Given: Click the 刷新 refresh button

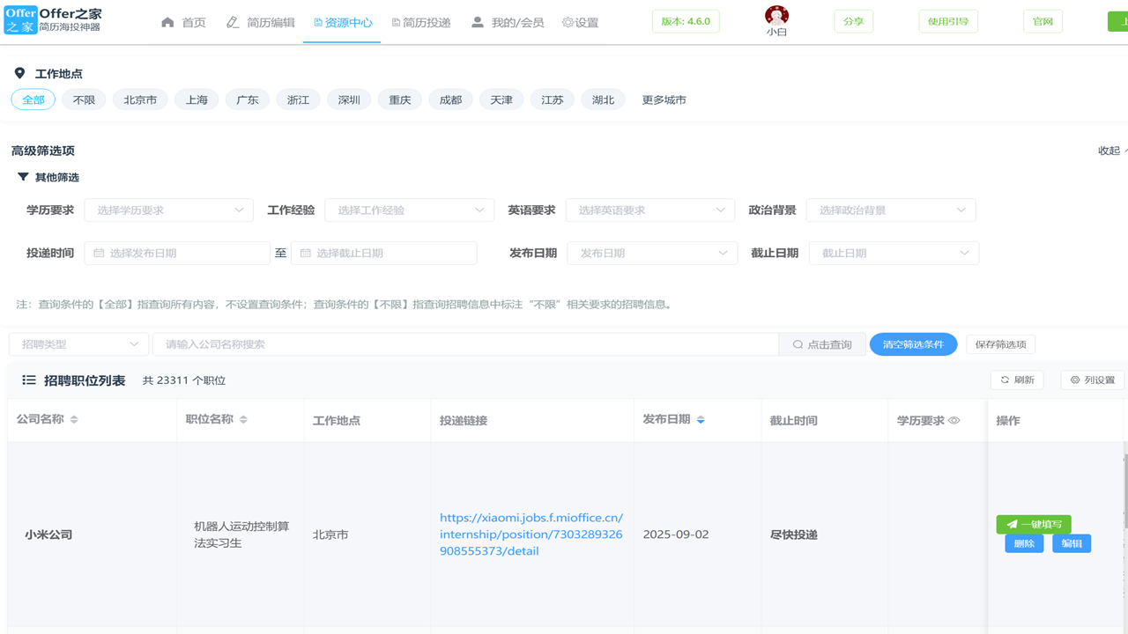Looking at the screenshot, I should coord(1016,380).
